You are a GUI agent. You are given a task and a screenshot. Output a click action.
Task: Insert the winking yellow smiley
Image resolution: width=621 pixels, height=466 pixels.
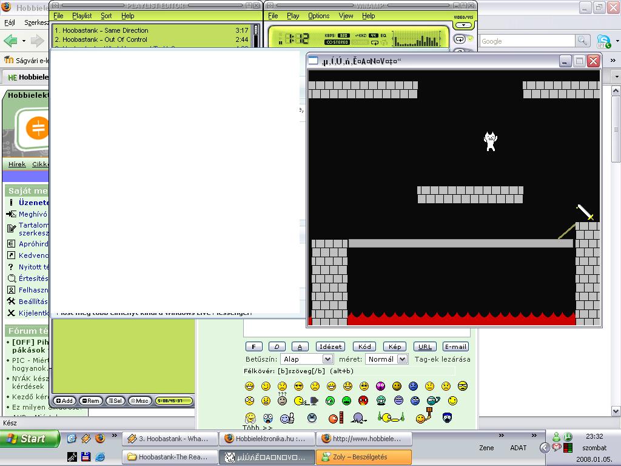266,386
